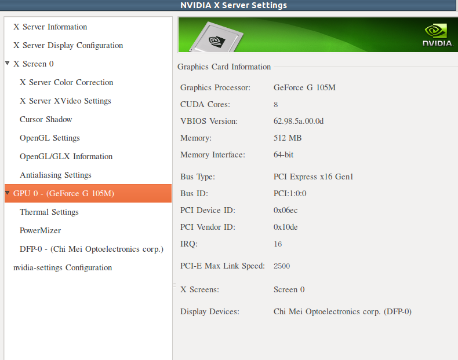Open Thermal Settings page
The width and height of the screenshot is (458, 360).
point(49,212)
